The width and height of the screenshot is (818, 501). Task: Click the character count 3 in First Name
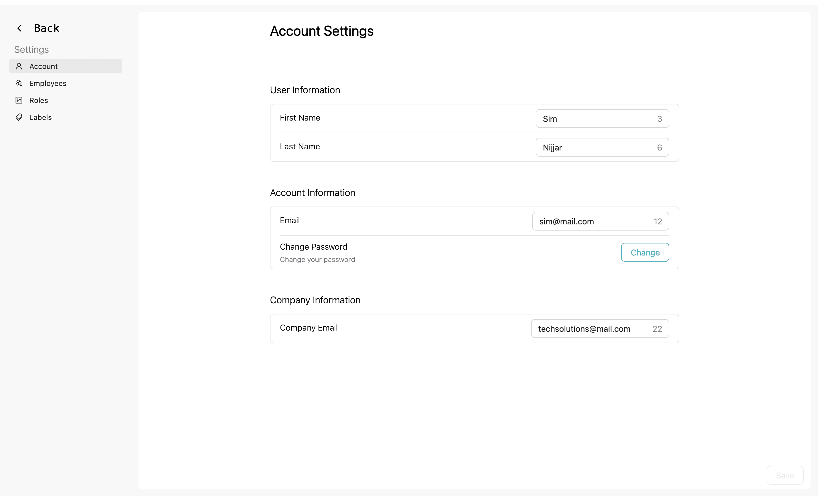click(659, 119)
